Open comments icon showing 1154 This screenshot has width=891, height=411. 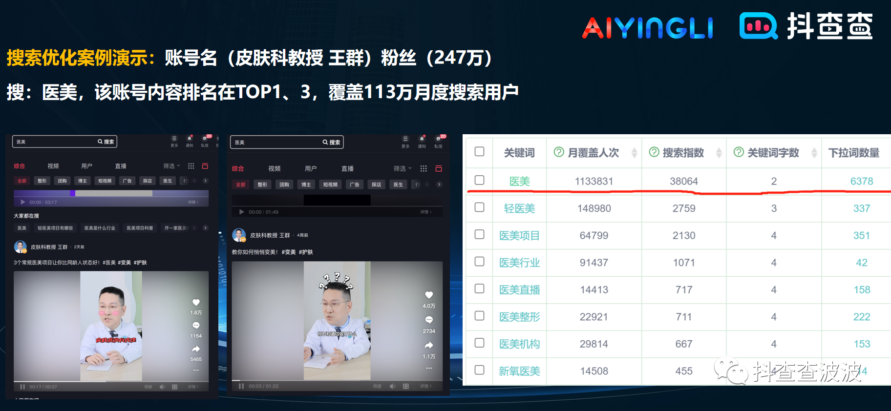coord(196,326)
